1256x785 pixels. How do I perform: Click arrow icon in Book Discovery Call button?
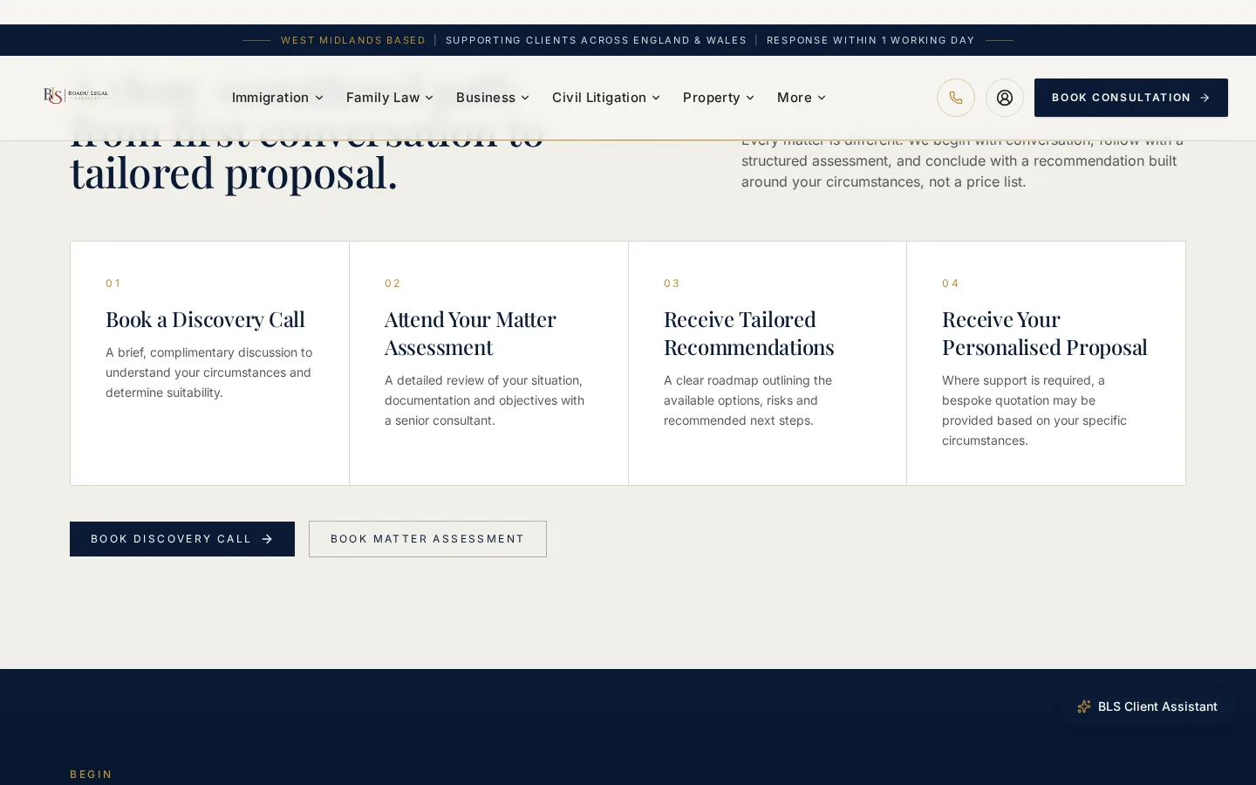point(267,539)
